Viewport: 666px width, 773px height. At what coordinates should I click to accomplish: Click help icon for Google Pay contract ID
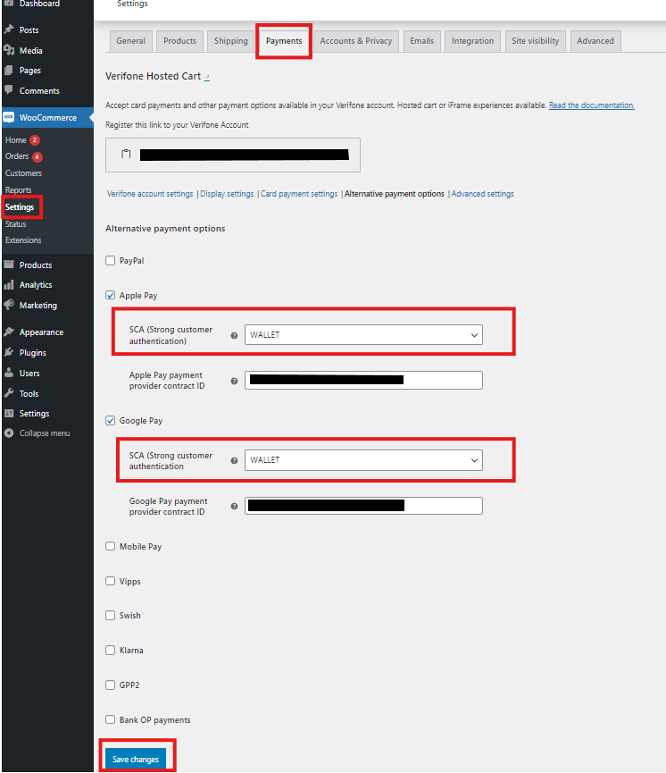pyautogui.click(x=235, y=507)
